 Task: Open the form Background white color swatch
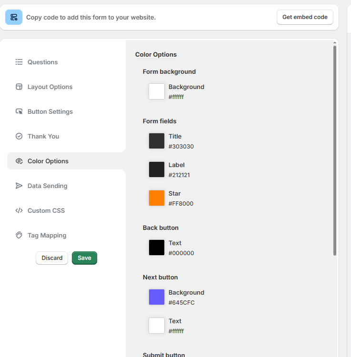(x=157, y=91)
